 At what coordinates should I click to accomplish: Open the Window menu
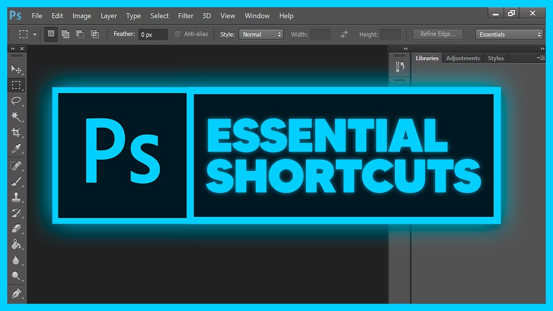[x=257, y=16]
